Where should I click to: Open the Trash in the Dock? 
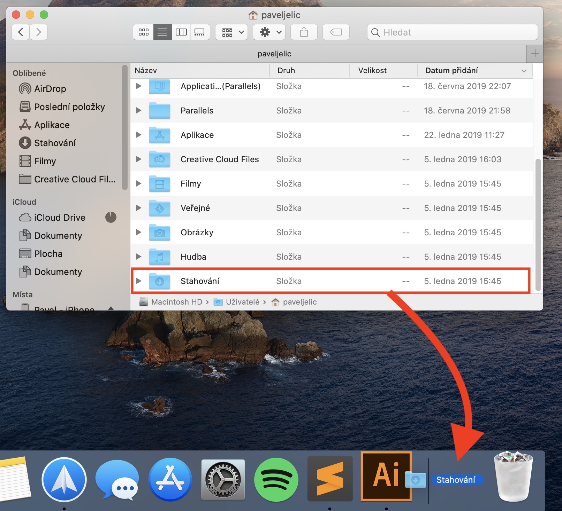pyautogui.click(x=513, y=477)
